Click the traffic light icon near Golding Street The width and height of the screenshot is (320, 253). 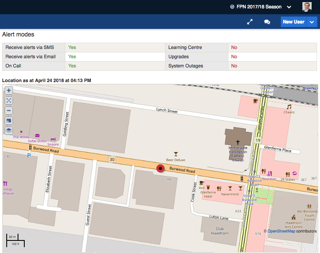30,147
